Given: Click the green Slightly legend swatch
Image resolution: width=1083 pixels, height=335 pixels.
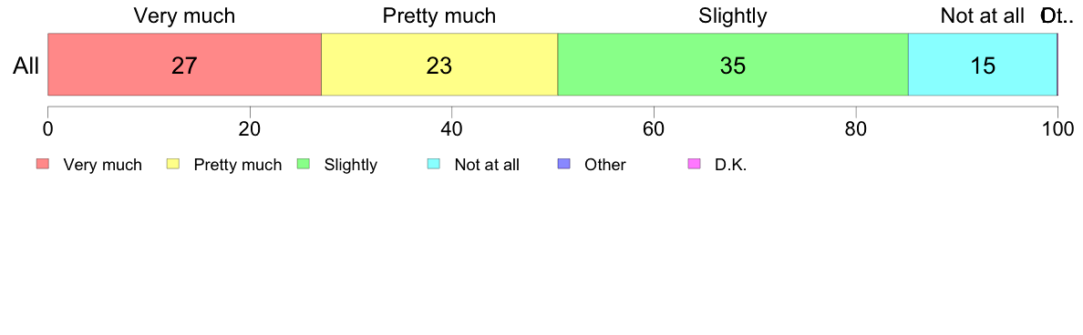Looking at the screenshot, I should 304,164.
